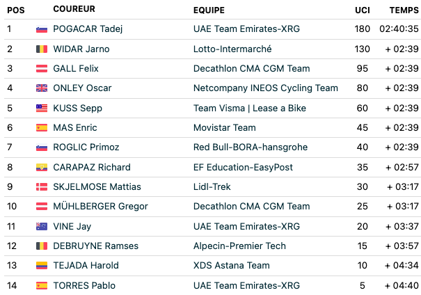
Task: Open Red Bull-BORA-hansgrohe team link
Action: [251, 147]
